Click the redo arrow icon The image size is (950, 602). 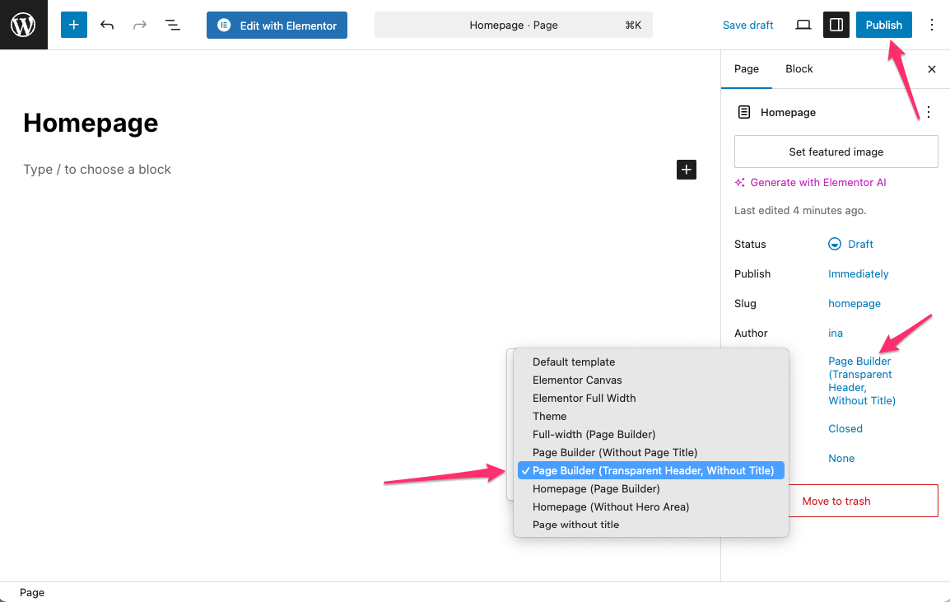[140, 25]
